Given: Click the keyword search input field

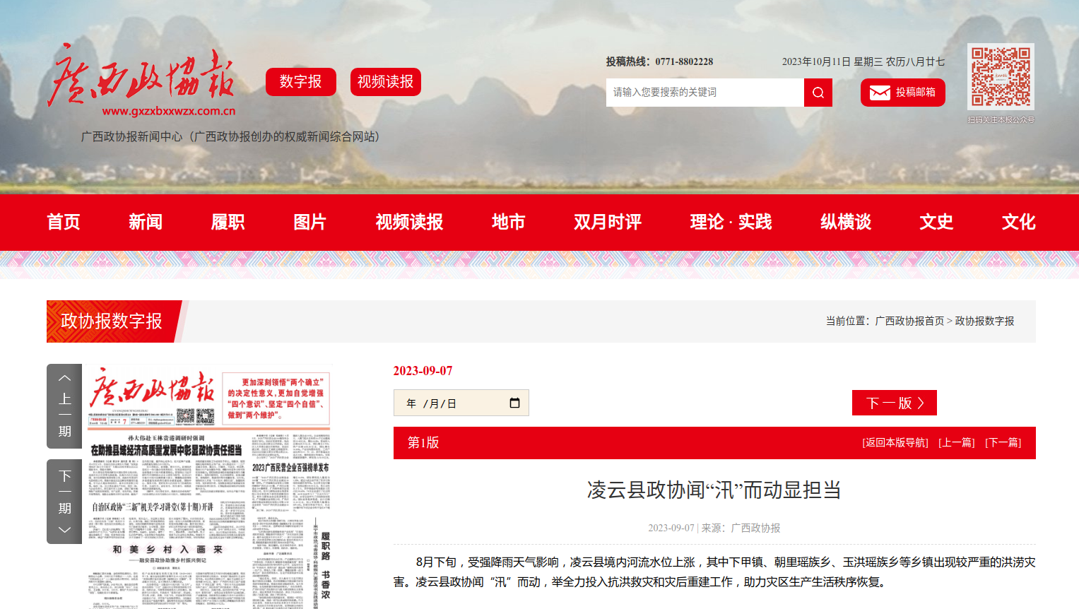Looking at the screenshot, I should (704, 93).
